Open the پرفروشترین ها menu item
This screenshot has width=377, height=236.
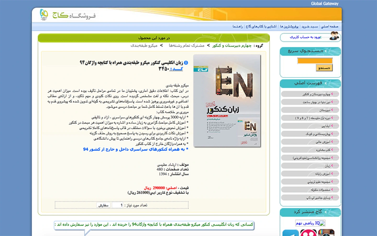(x=289, y=26)
